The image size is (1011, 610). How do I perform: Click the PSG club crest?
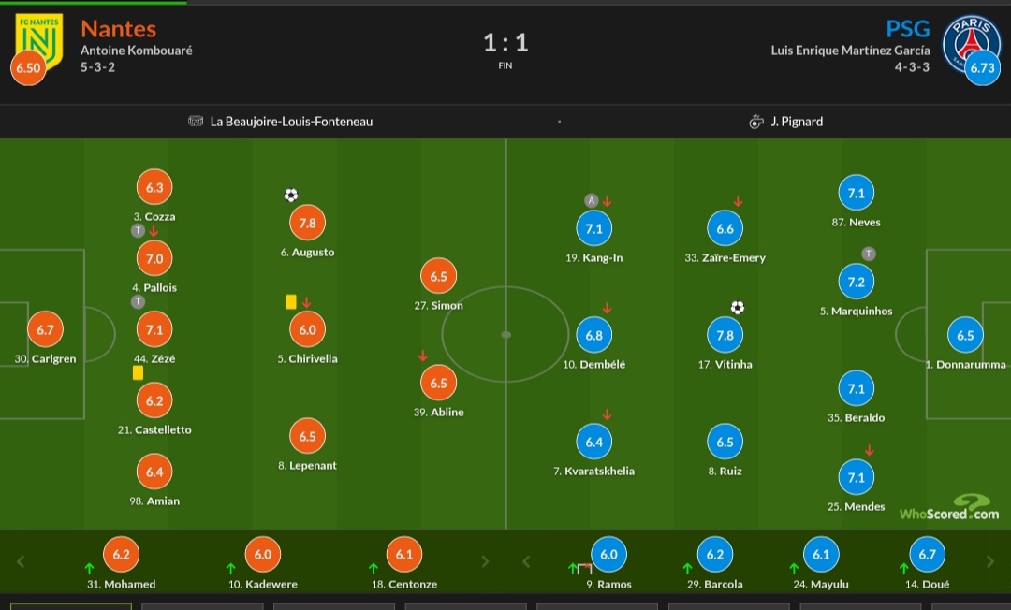(971, 44)
